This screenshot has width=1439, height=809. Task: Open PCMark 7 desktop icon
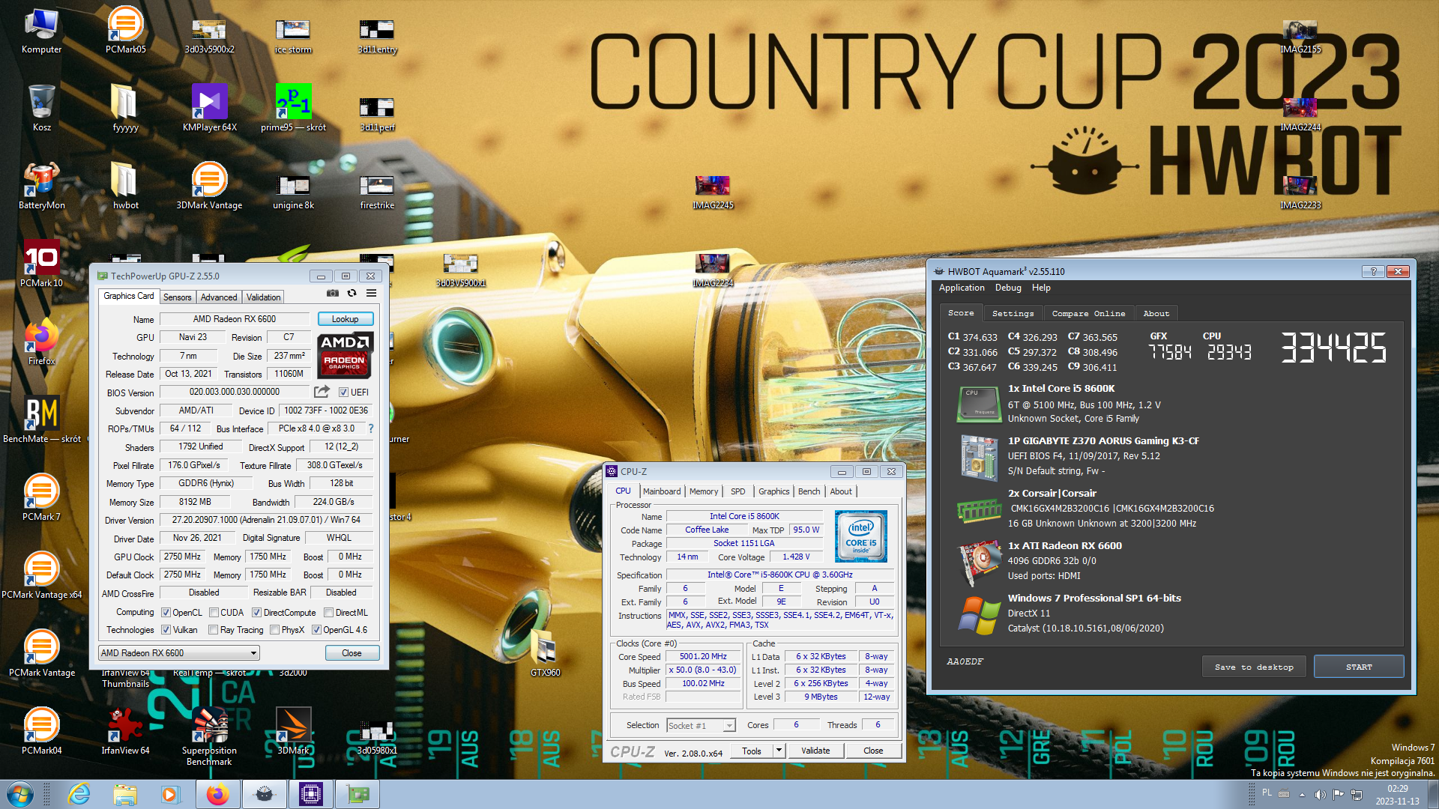(41, 497)
